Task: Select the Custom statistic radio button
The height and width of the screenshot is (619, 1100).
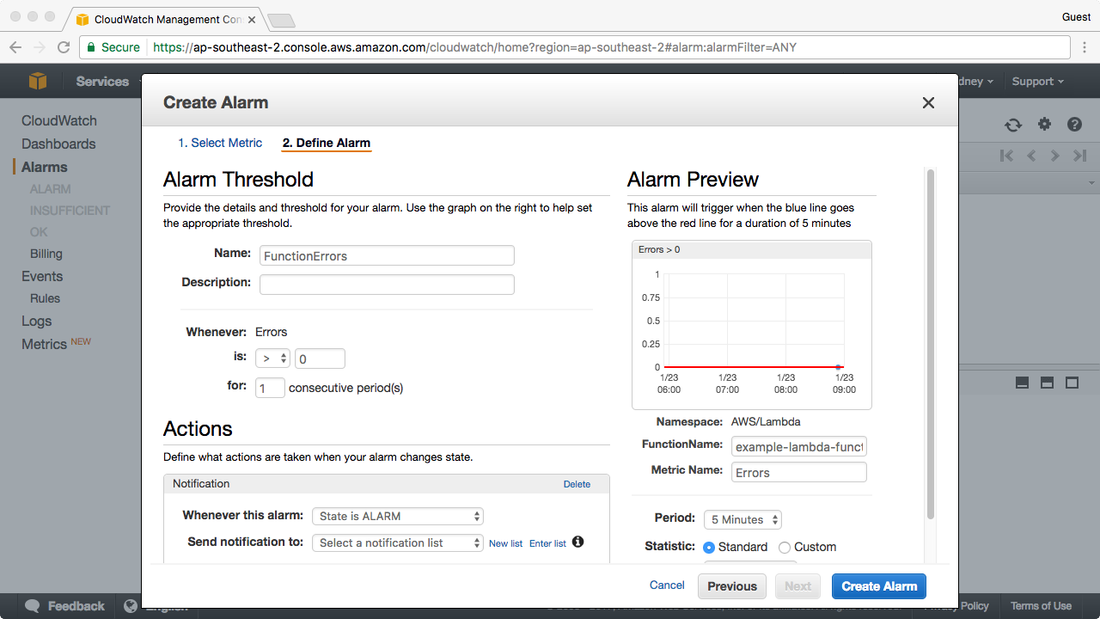Action: point(785,547)
